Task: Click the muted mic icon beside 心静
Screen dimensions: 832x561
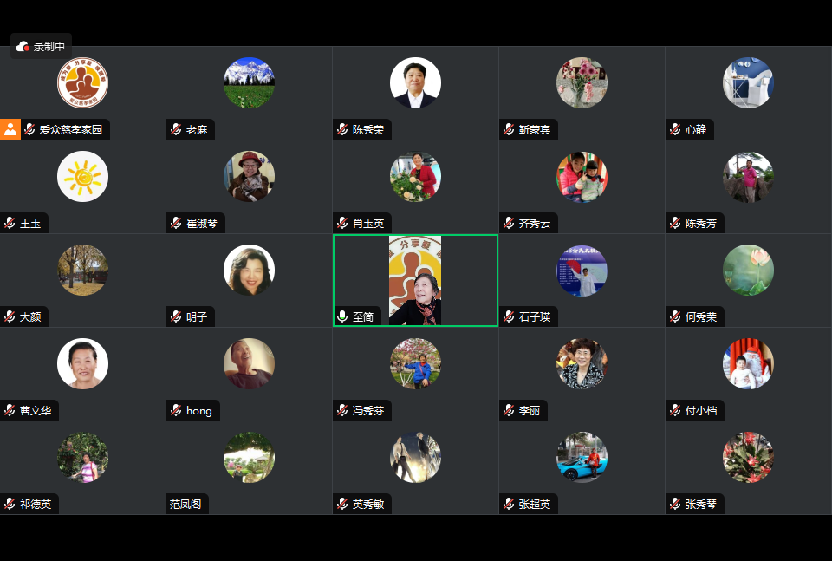Action: coord(675,129)
